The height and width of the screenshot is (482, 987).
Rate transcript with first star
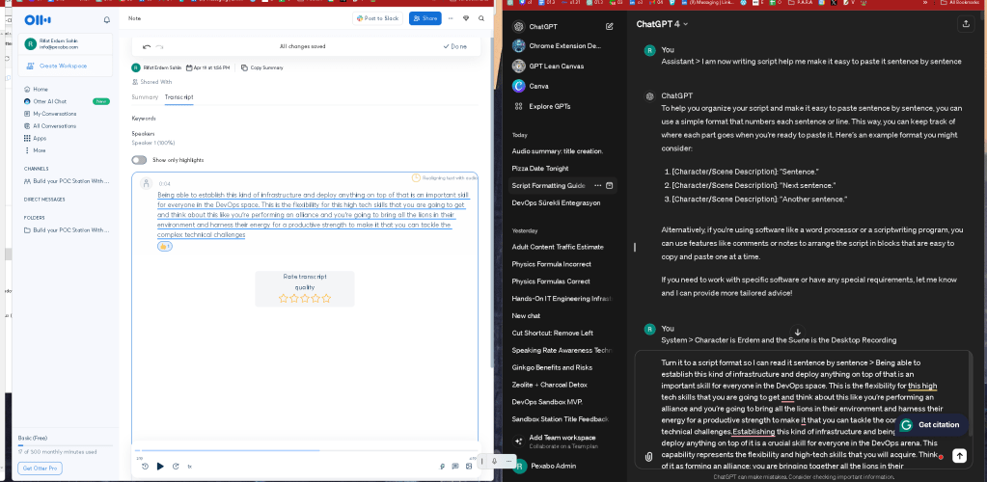[x=284, y=298]
